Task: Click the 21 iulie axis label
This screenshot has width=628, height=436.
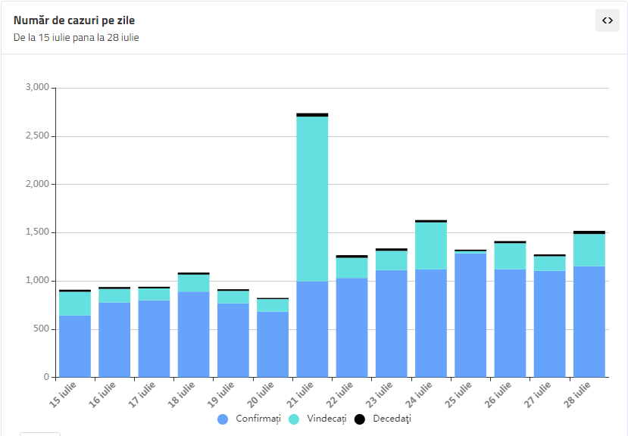Action: [301, 394]
